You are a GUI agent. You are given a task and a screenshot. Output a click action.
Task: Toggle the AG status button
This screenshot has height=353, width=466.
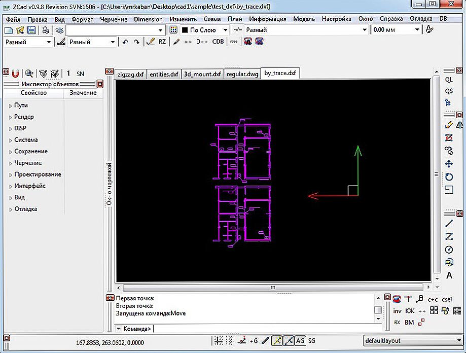300,341
